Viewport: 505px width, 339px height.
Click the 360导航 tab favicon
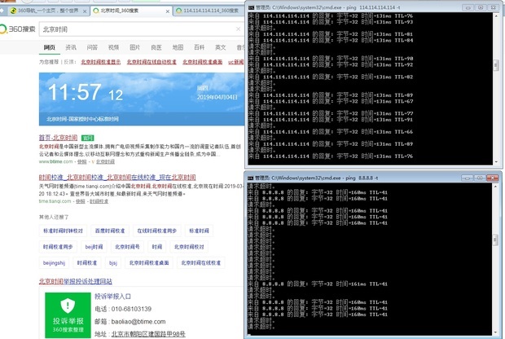13,11
